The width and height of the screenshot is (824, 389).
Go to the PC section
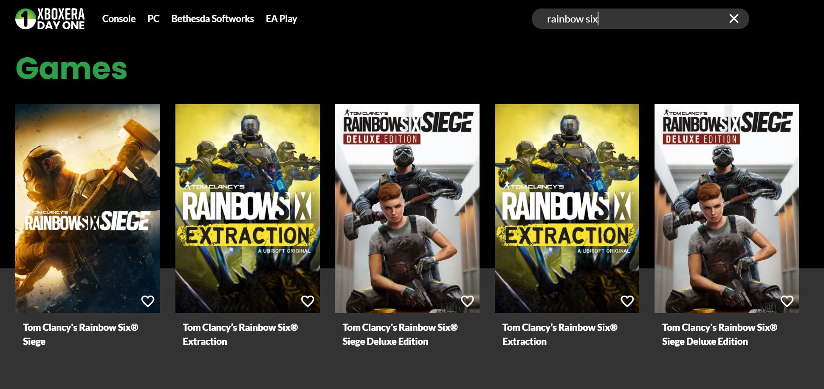pos(153,19)
